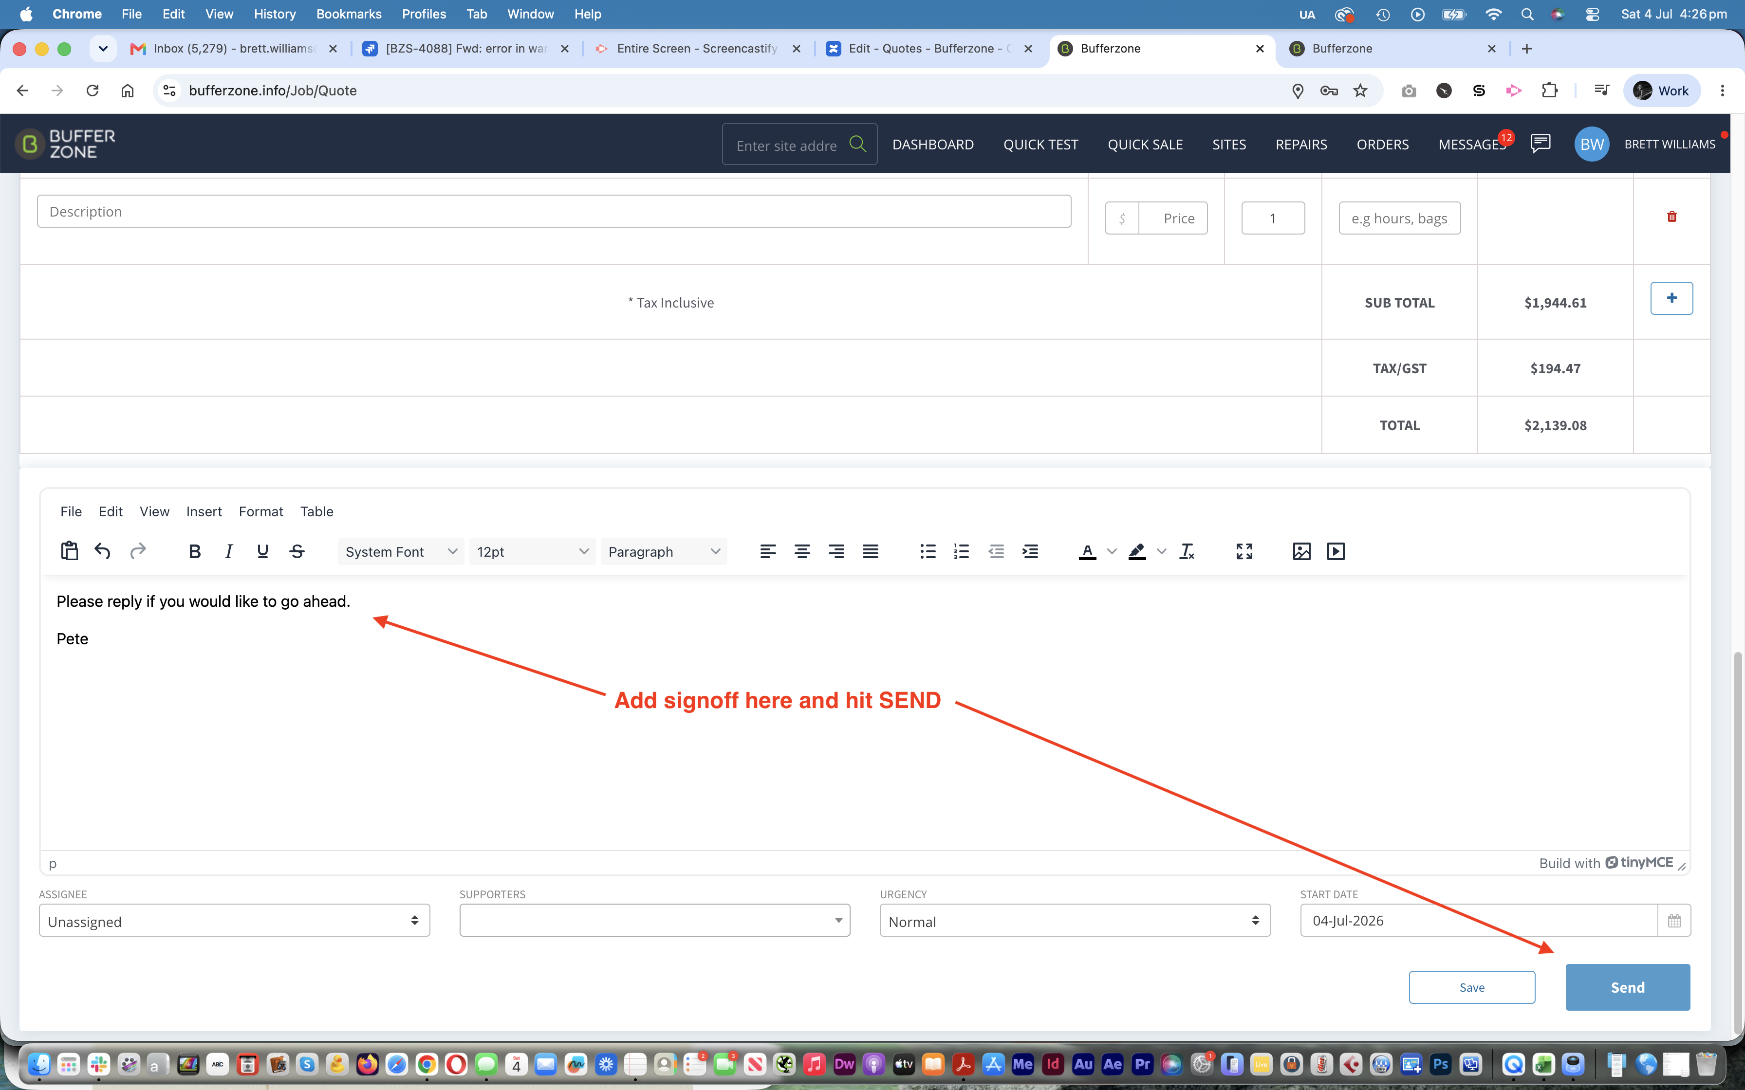The width and height of the screenshot is (1745, 1090).
Task: Open the Assignee dropdown showing Unassigned
Action: coord(234,921)
